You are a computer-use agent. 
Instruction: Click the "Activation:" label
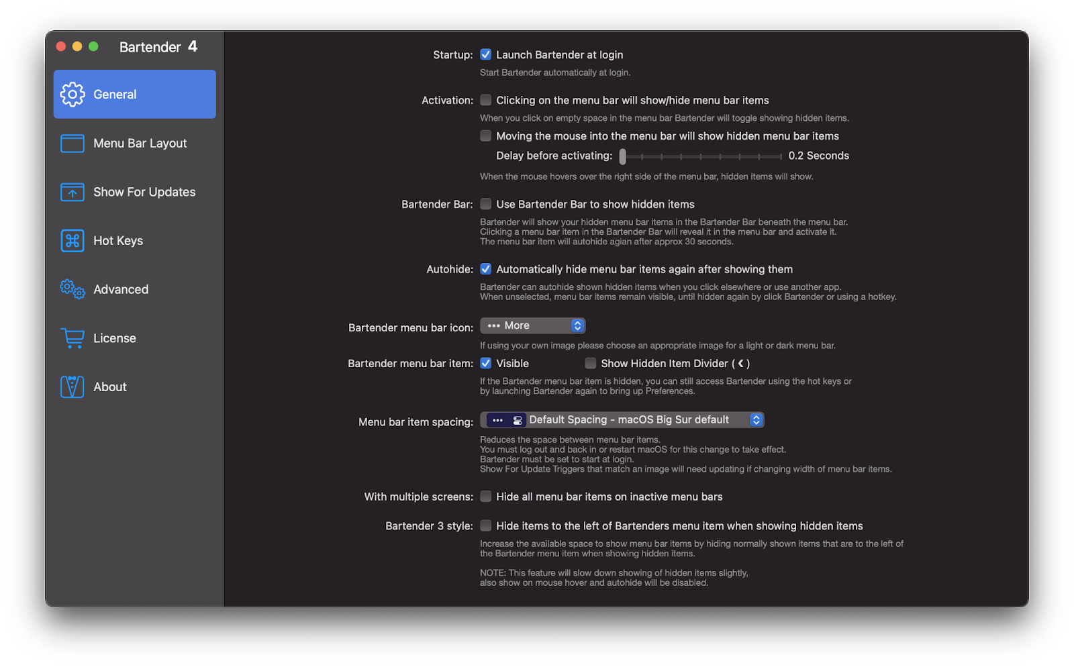click(448, 101)
